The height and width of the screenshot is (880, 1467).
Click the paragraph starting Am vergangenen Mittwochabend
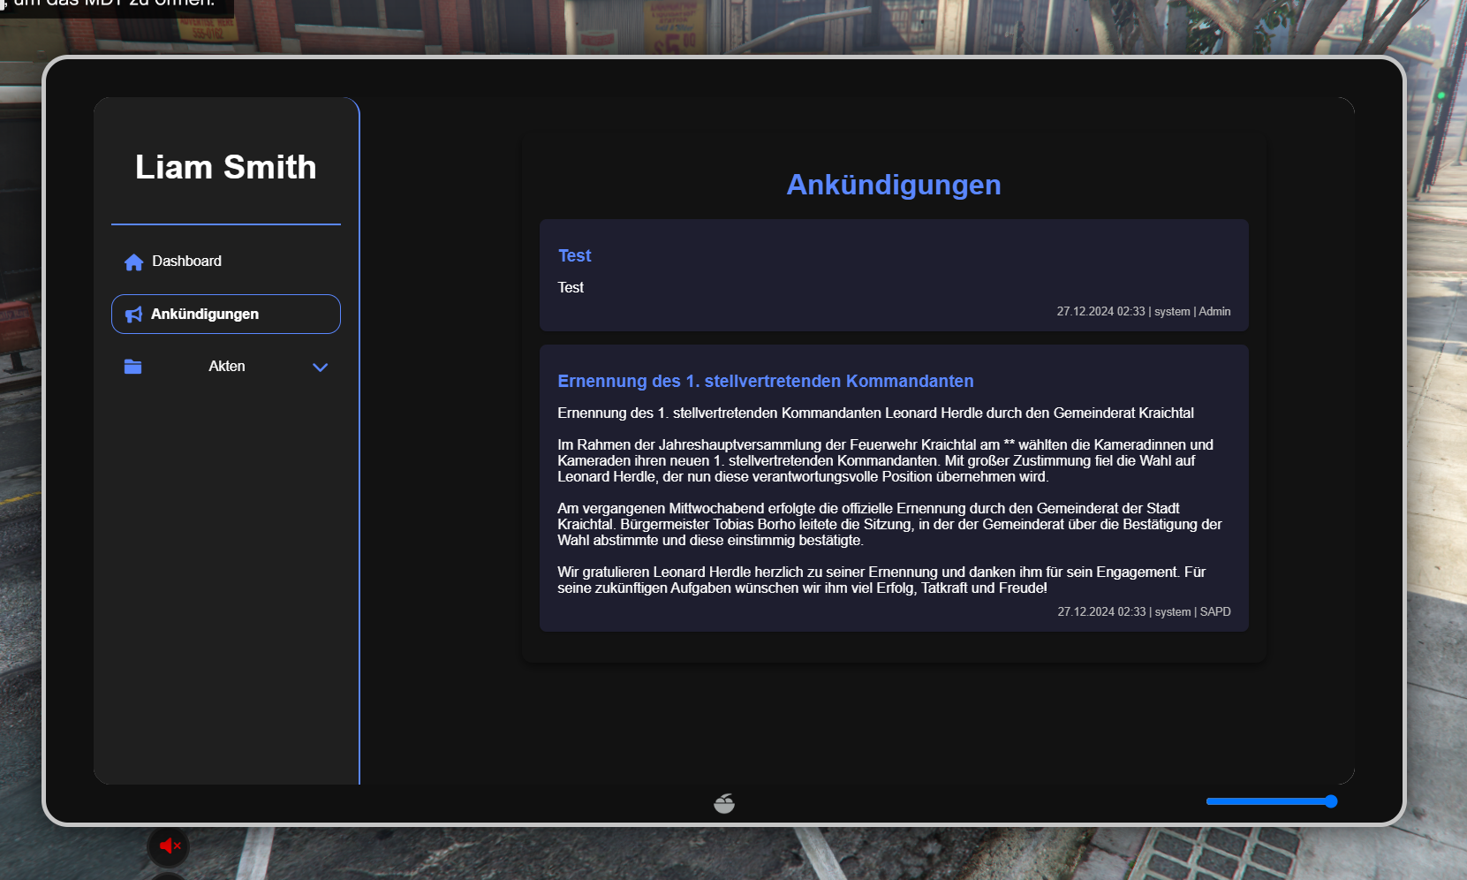(889, 524)
